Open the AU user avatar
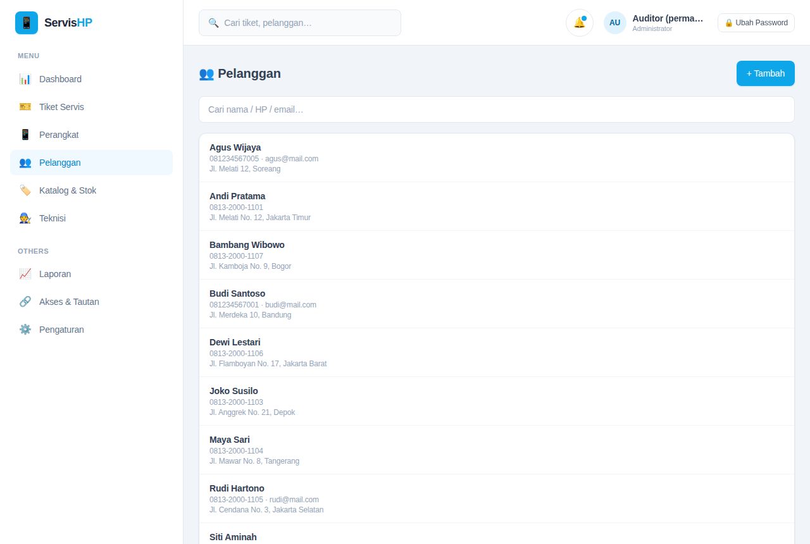The image size is (810, 544). tap(615, 23)
